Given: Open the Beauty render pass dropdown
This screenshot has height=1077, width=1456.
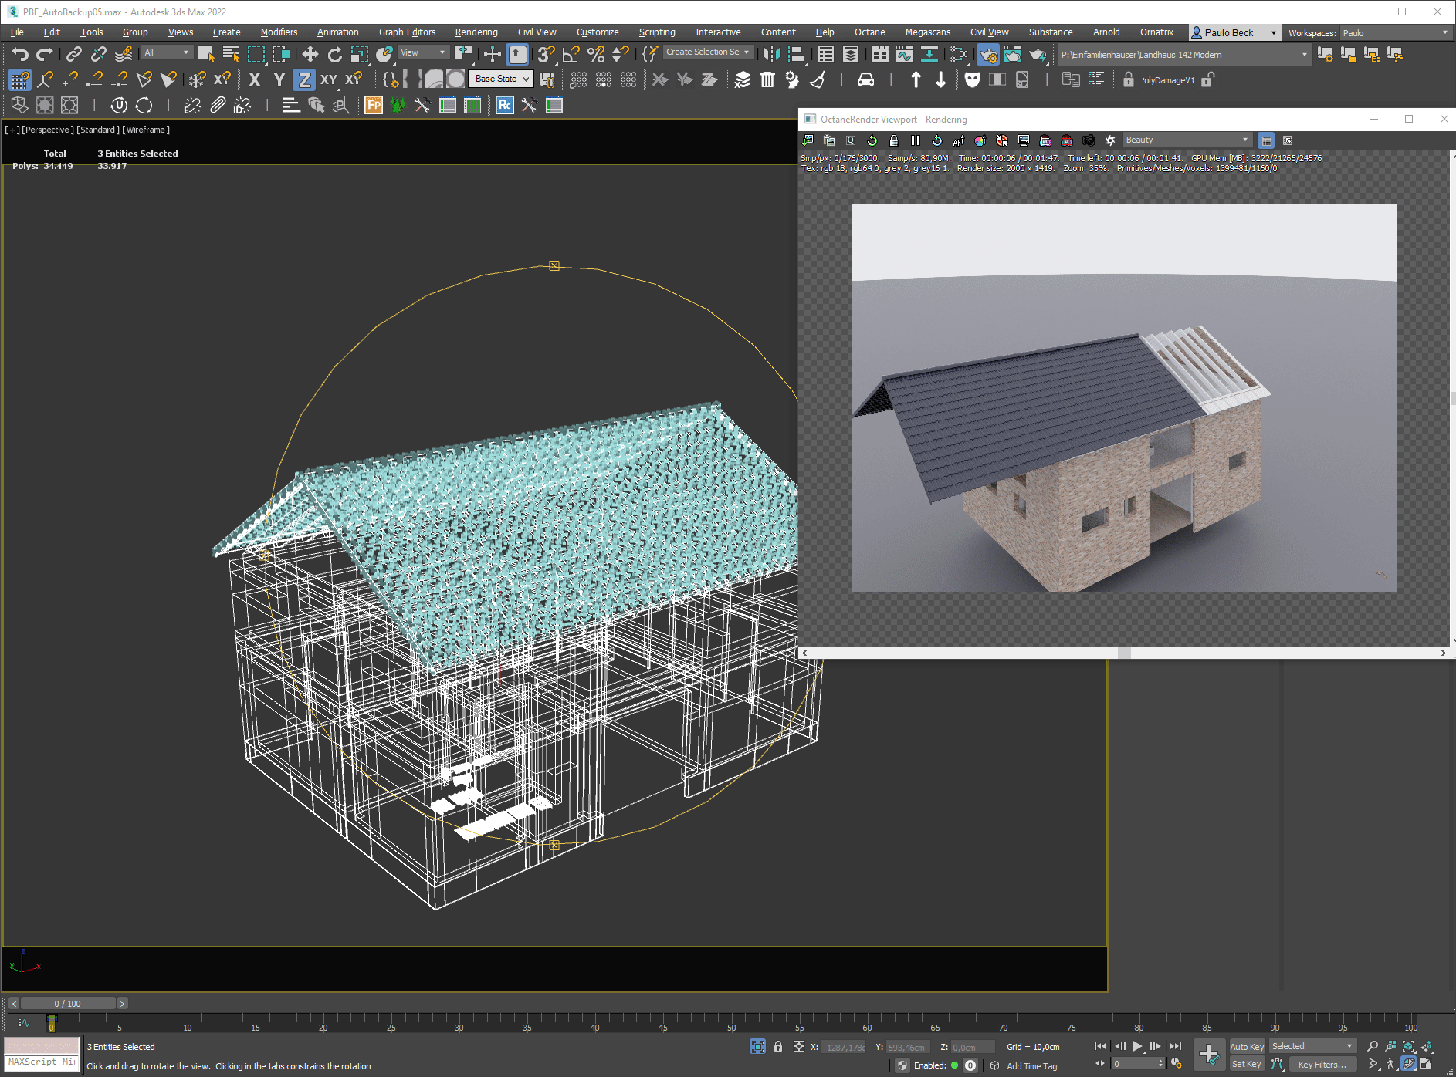Looking at the screenshot, I should [1187, 140].
